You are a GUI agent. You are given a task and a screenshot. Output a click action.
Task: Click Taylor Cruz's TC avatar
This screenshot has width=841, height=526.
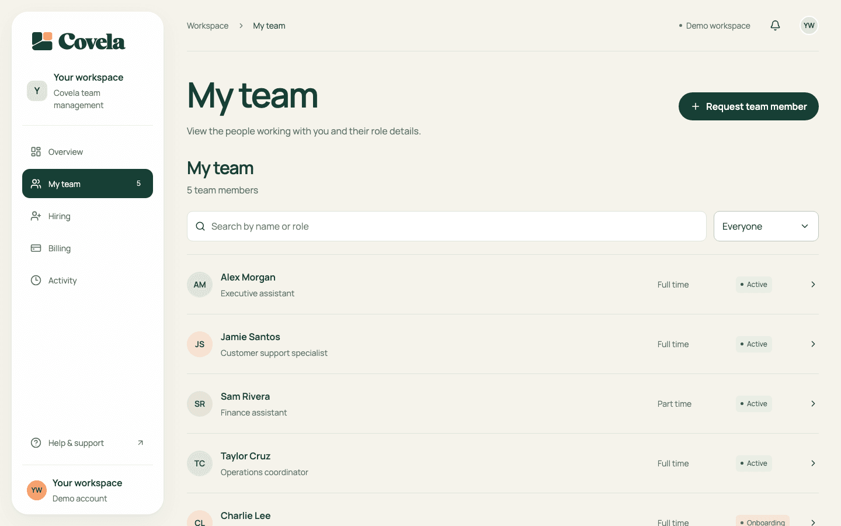pyautogui.click(x=200, y=463)
